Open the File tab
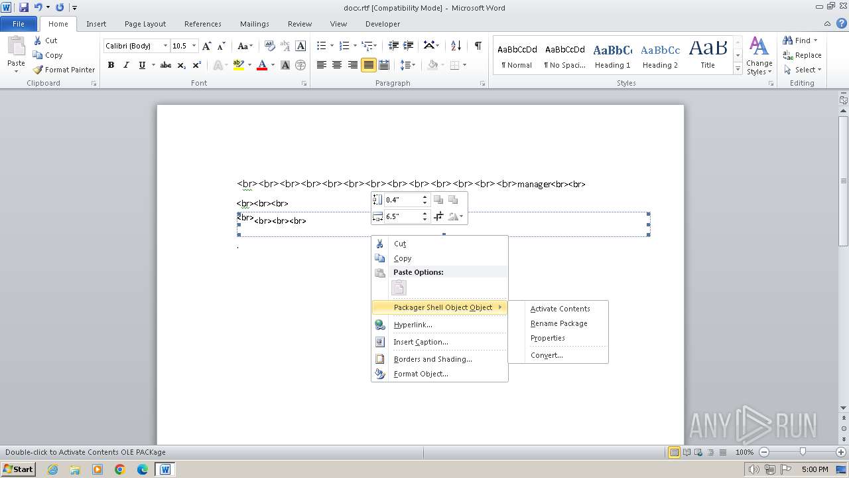 click(19, 24)
